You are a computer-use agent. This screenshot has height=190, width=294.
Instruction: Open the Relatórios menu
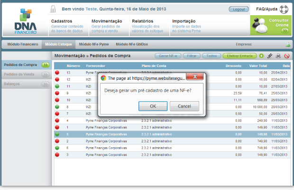pyautogui.click(x=142, y=21)
